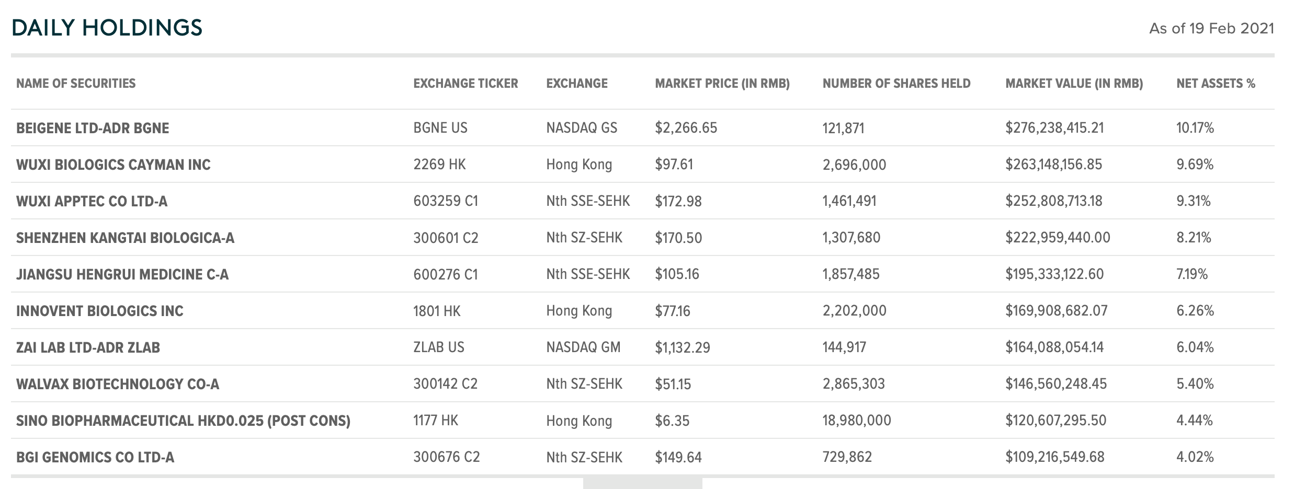Click the Exchange column header
The image size is (1294, 489).
(577, 84)
